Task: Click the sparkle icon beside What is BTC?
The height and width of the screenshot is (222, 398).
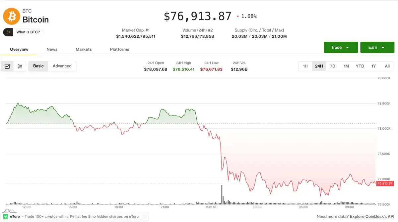Action: [8, 32]
